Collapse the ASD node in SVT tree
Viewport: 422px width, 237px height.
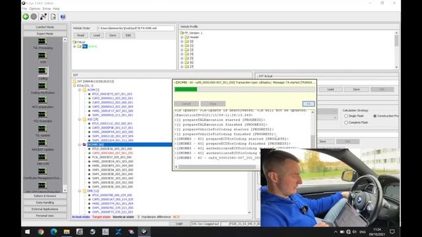pyautogui.click(x=80, y=119)
